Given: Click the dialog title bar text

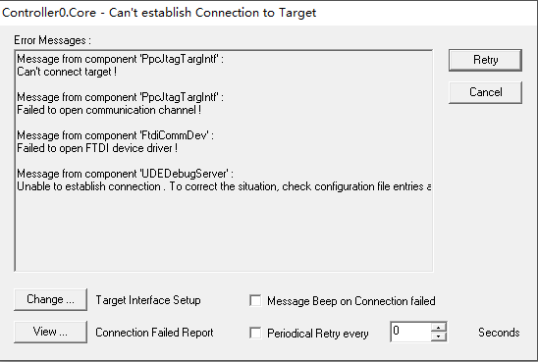Looking at the screenshot, I should pos(159,13).
